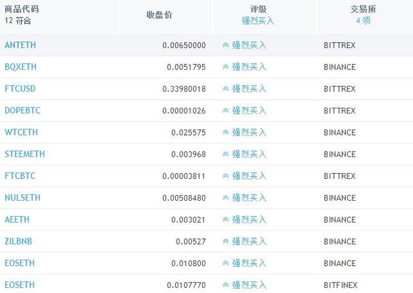Sort by the 收盘价 column header
Viewport: 413px width, 293px height.
pyautogui.click(x=159, y=15)
